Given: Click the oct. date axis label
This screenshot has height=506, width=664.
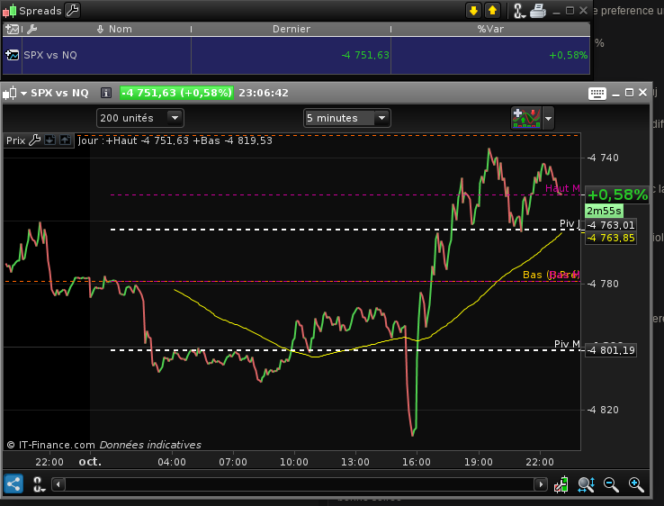Looking at the screenshot, I should [90, 462].
